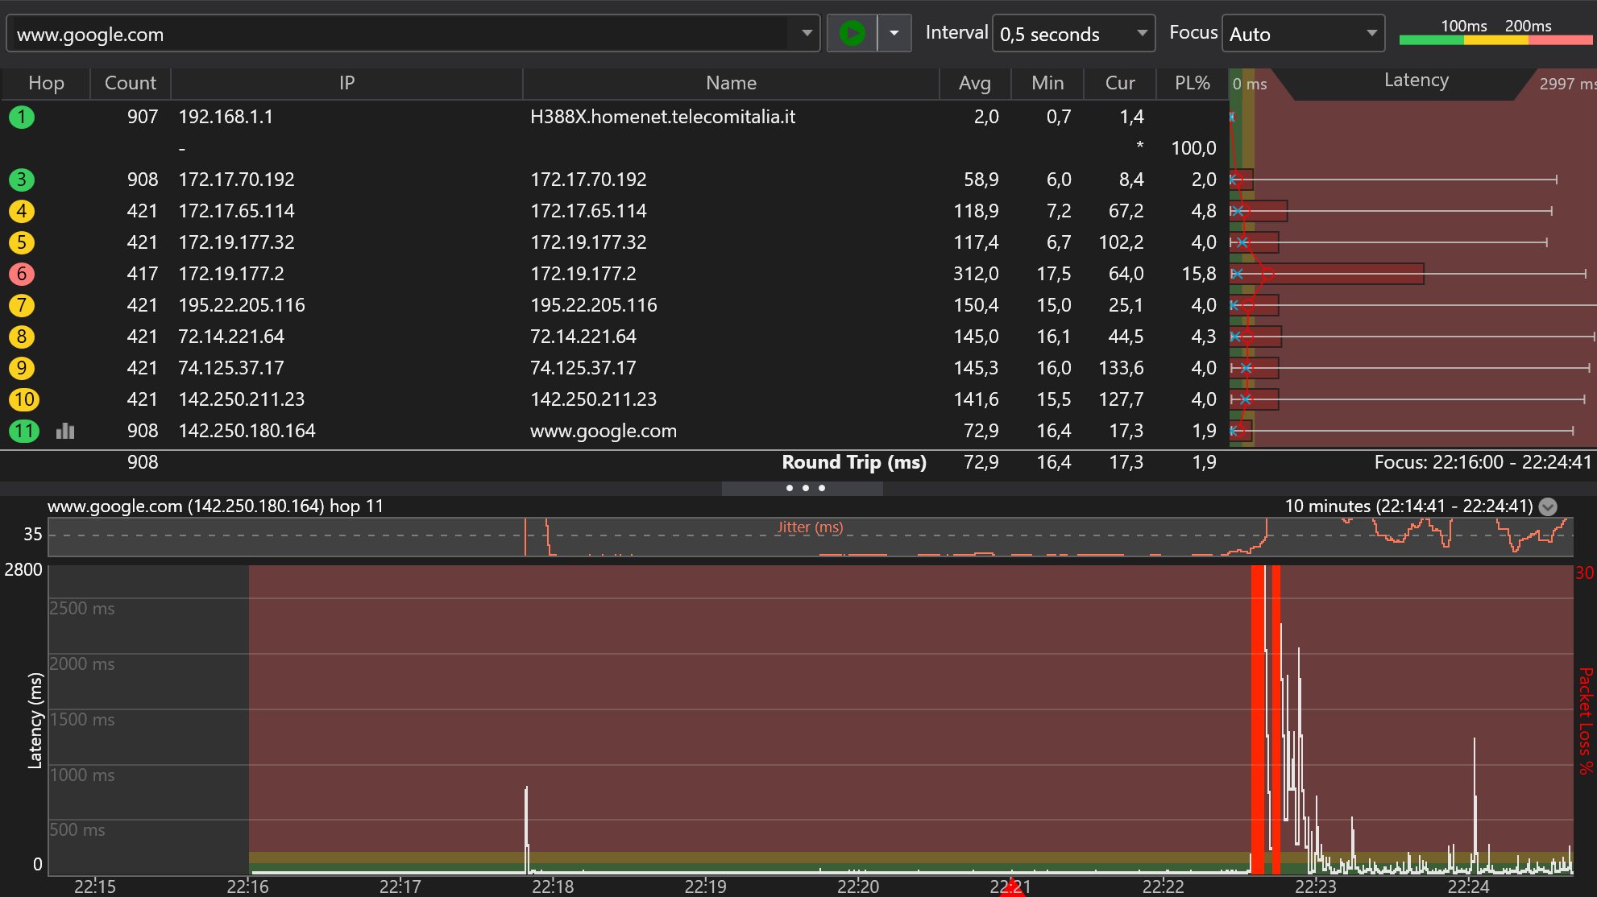Click the hop 10 yellow circle icon
This screenshot has height=897, width=1597.
point(23,399)
